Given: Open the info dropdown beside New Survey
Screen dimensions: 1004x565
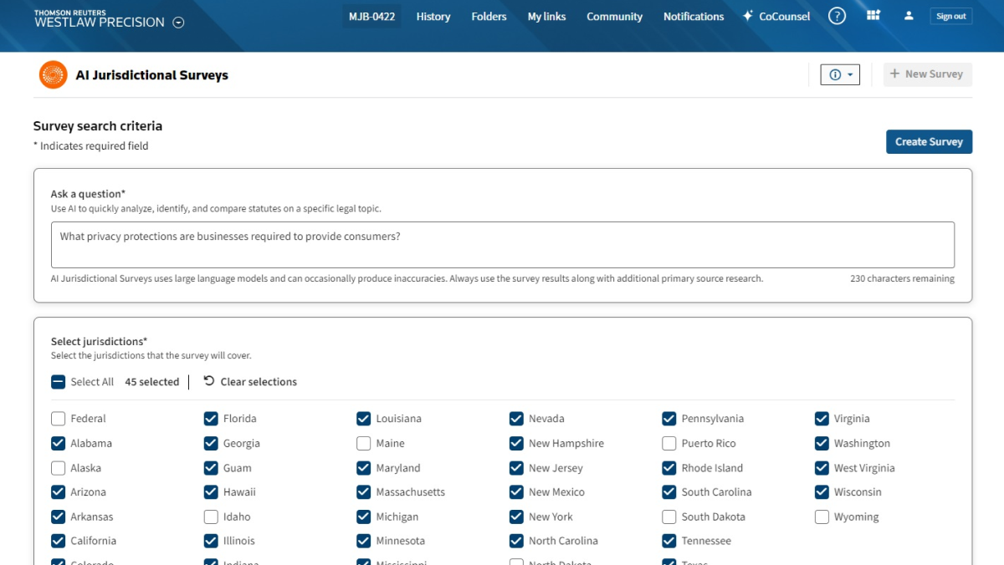Looking at the screenshot, I should [x=840, y=74].
